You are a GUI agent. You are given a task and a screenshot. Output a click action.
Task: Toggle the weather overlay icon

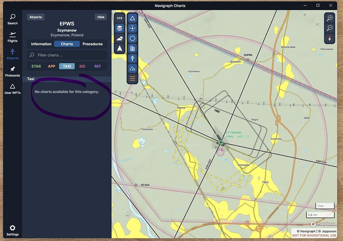click(x=120, y=38)
